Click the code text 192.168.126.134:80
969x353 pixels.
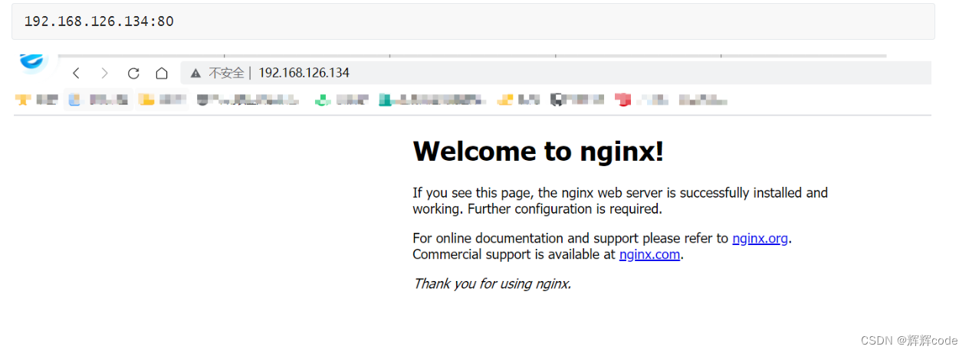(99, 21)
